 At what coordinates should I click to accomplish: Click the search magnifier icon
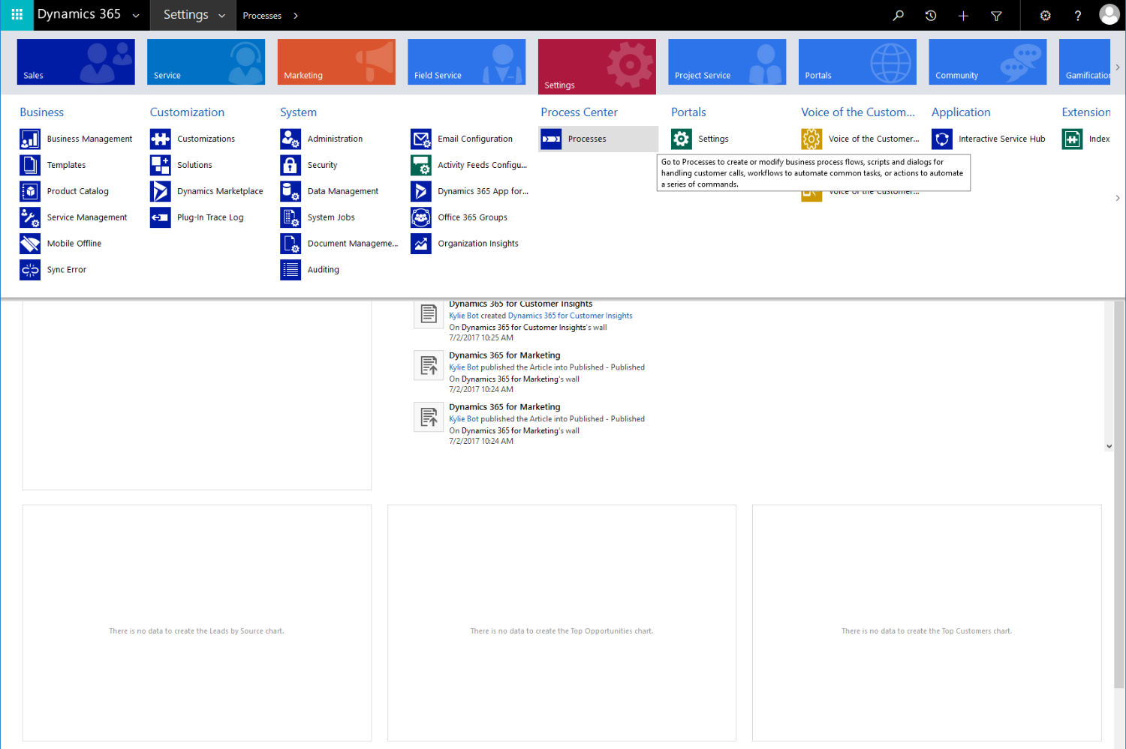[x=898, y=15]
